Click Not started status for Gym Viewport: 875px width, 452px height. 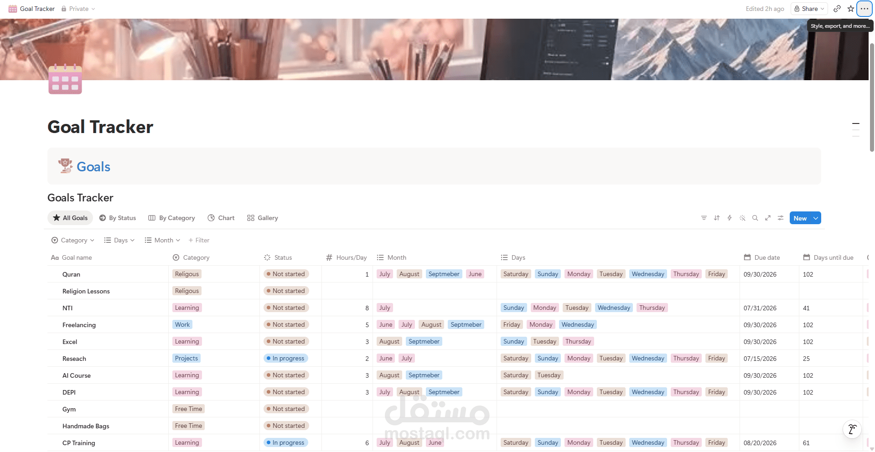286,409
